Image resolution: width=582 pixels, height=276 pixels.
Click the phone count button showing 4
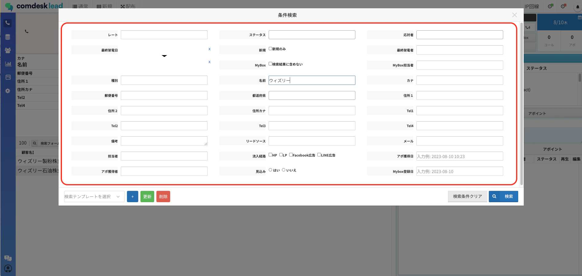[x=529, y=27]
